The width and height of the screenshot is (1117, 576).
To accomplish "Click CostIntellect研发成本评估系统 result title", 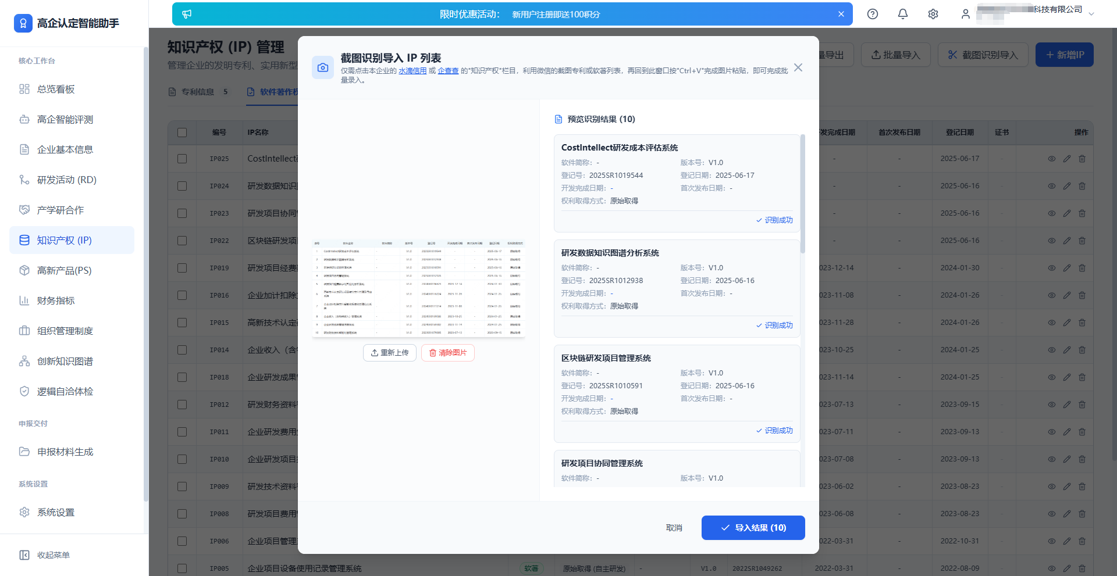I will [620, 148].
